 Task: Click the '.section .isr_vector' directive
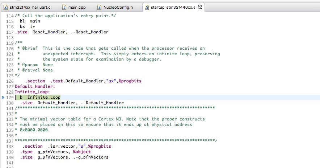pos(67,146)
